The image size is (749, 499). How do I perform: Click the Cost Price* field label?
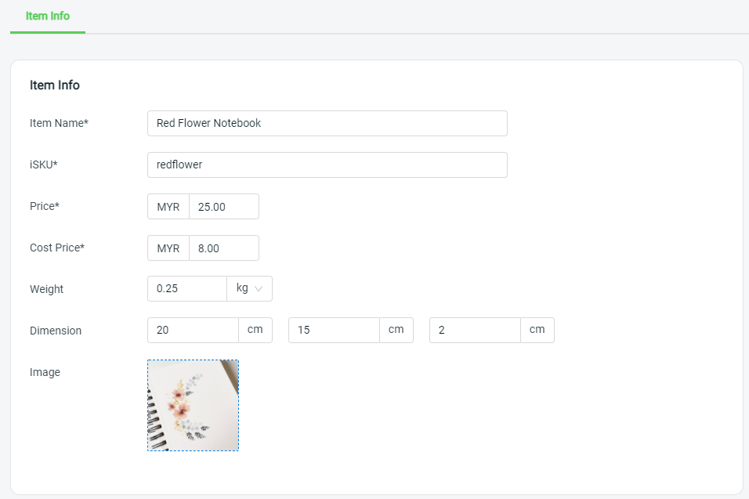(x=57, y=248)
